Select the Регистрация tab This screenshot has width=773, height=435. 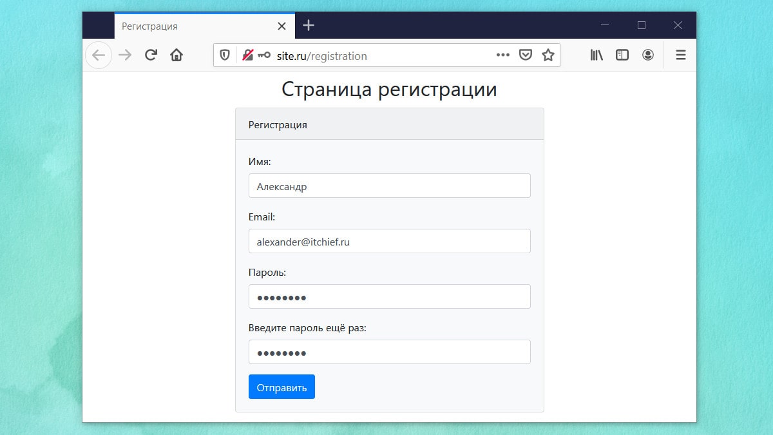(x=204, y=26)
